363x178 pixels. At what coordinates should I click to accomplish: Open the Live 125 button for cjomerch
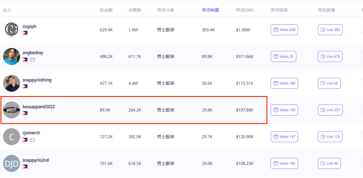click(x=330, y=137)
